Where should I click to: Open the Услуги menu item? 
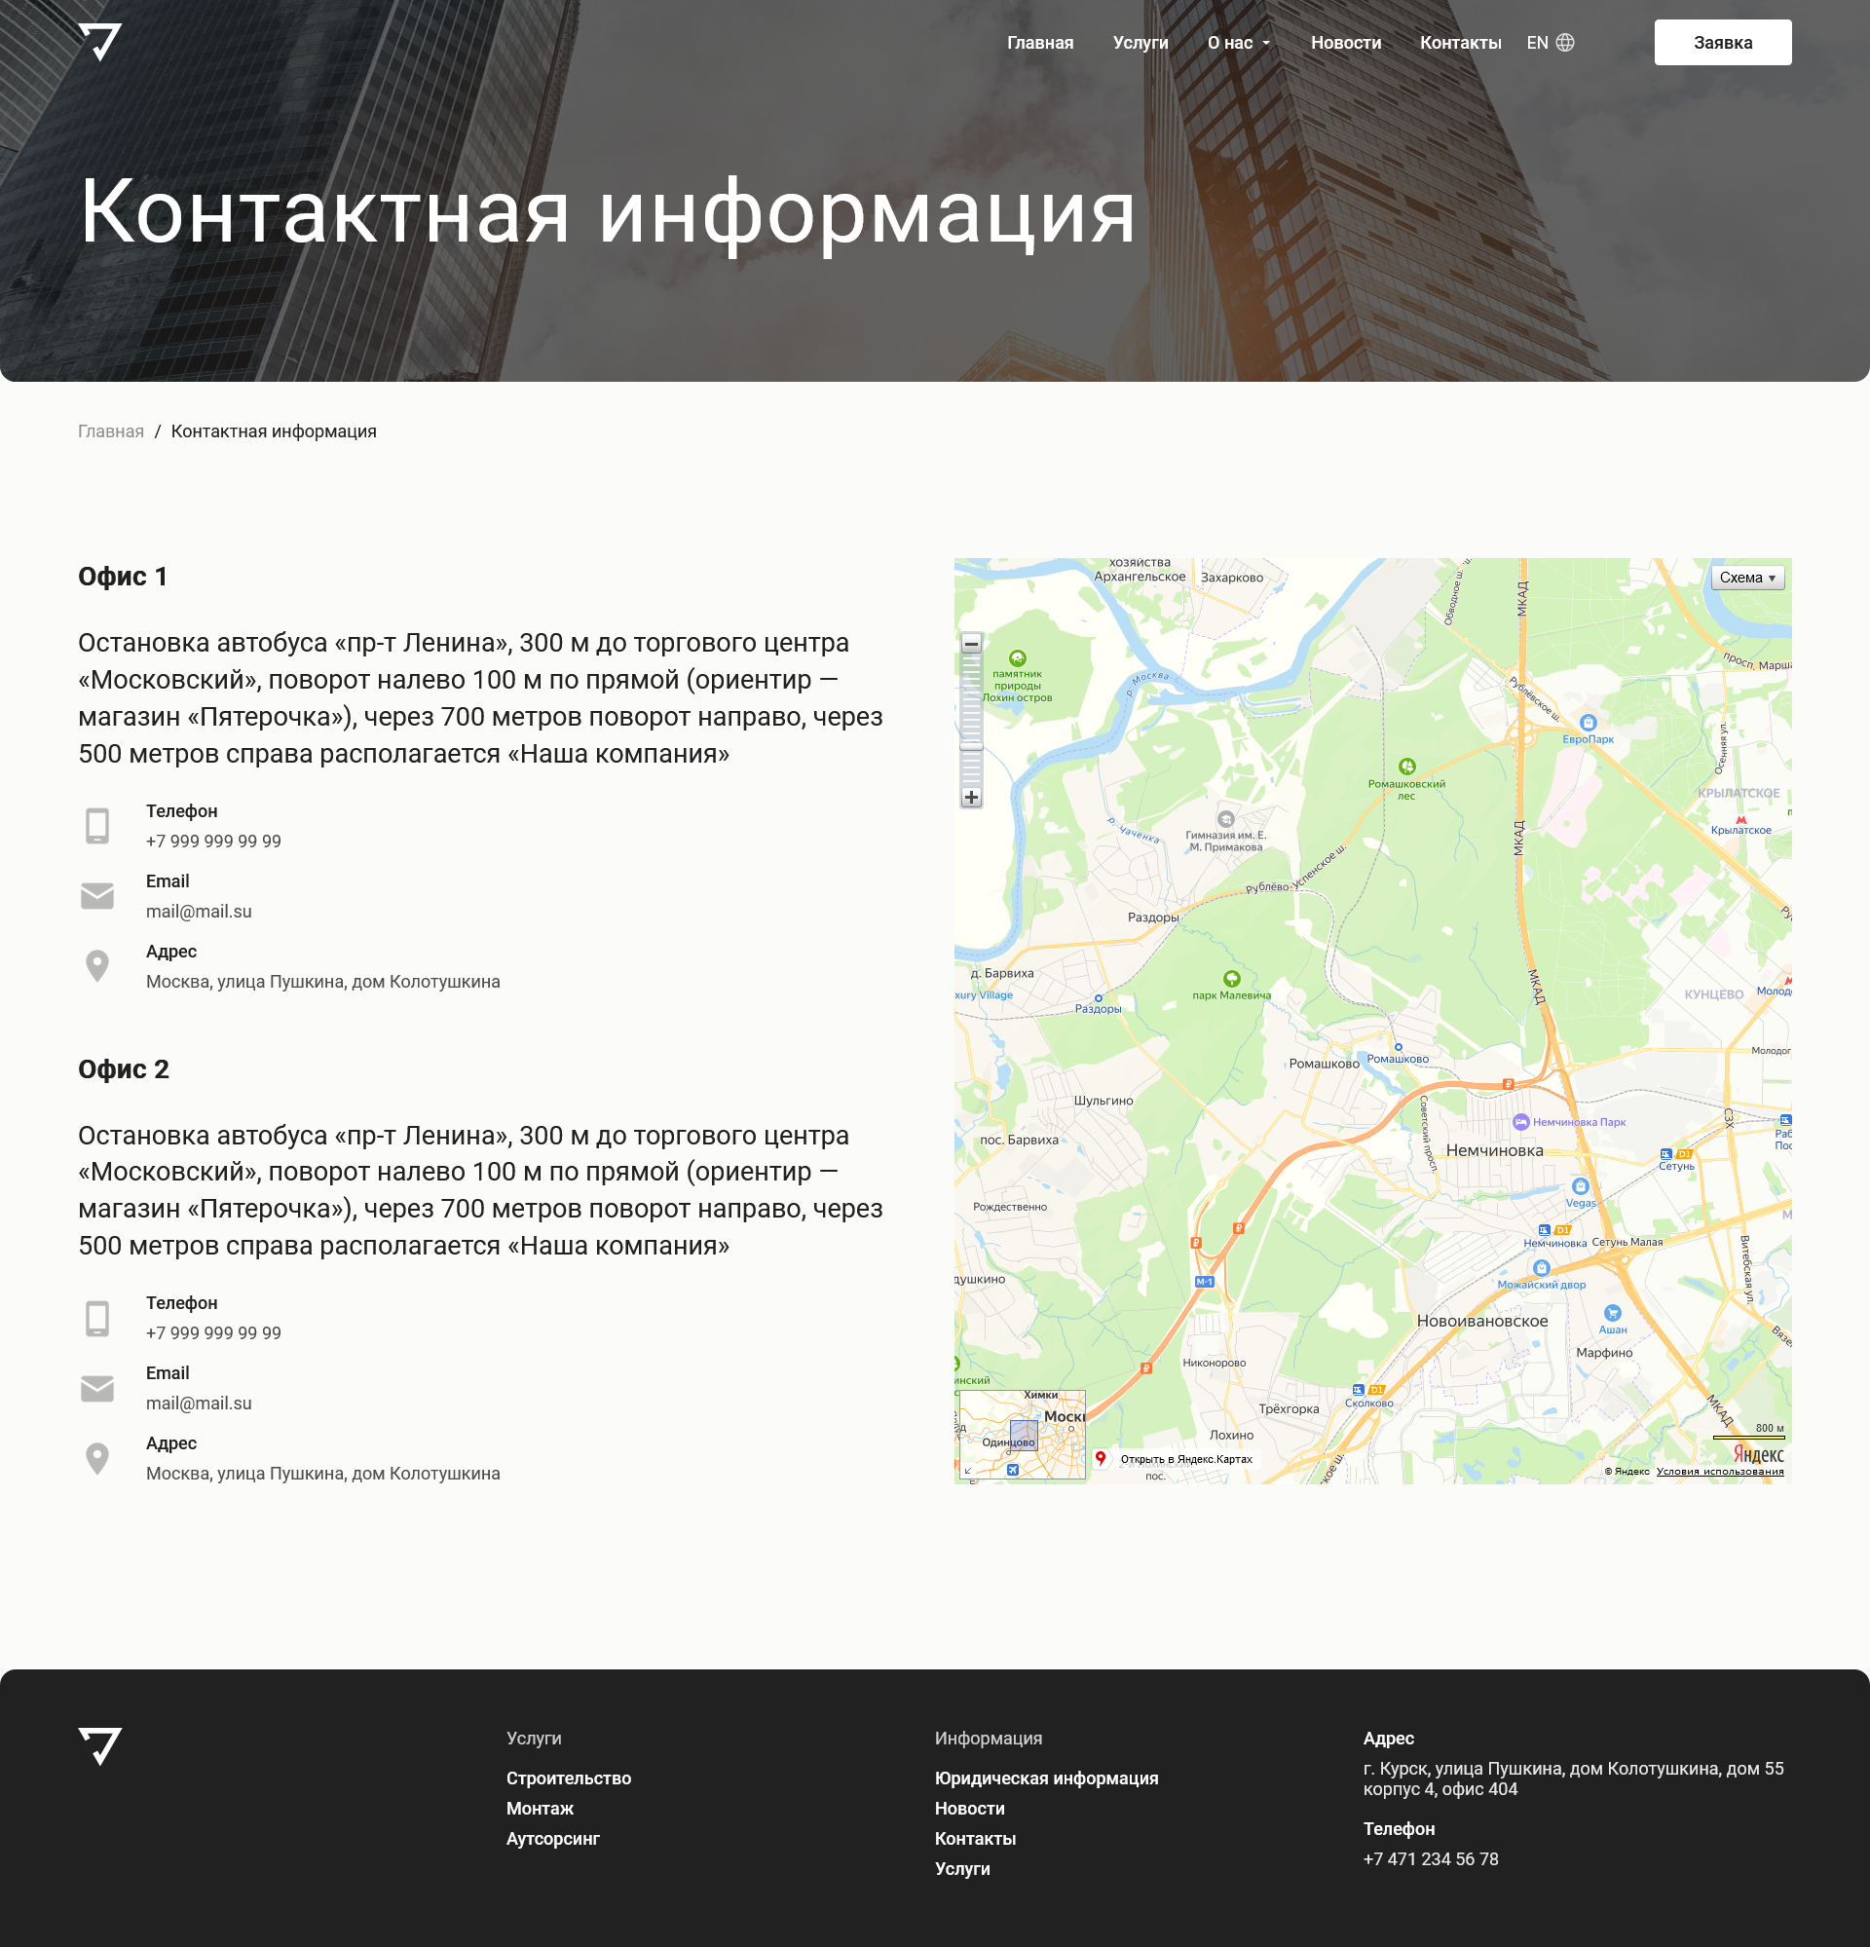(x=1141, y=43)
